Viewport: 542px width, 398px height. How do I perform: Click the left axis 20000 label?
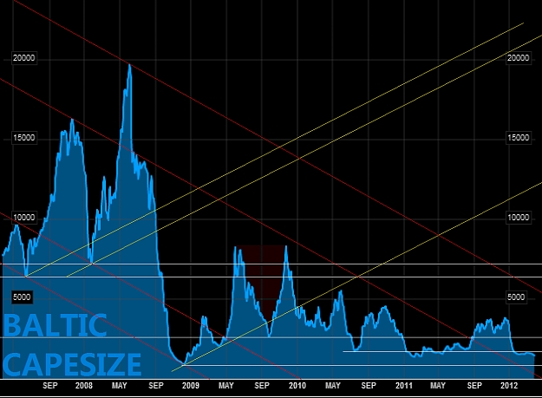(24, 58)
